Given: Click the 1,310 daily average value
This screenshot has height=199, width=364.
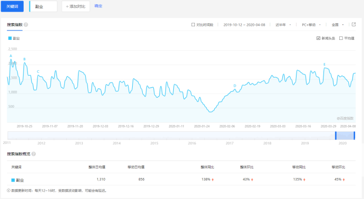Looking at the screenshot, I should (101, 180).
